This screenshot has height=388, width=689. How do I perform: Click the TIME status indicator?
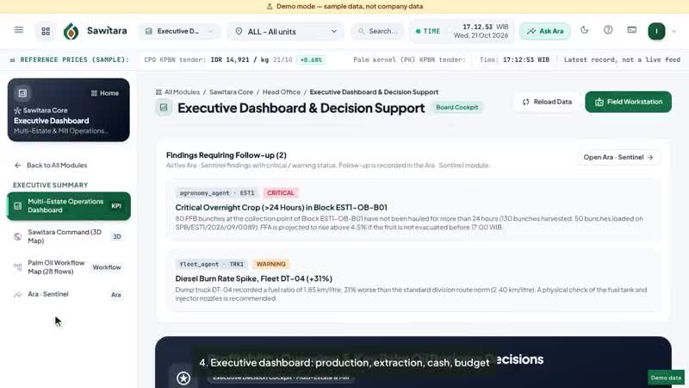[x=428, y=31]
